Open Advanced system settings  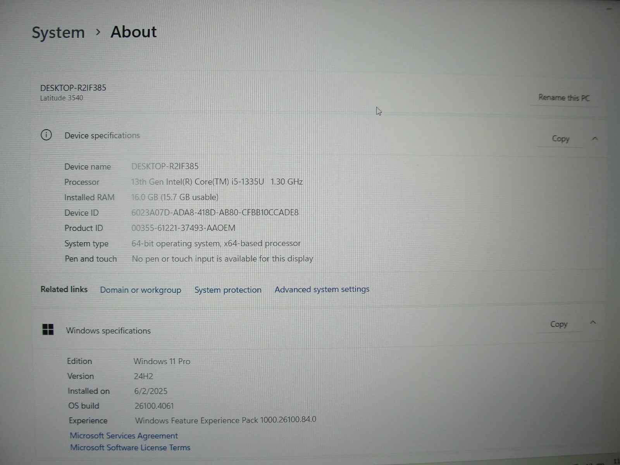tap(322, 289)
